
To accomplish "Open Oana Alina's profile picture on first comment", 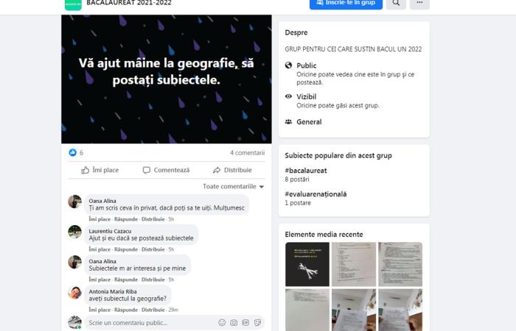I will click(x=74, y=202).
